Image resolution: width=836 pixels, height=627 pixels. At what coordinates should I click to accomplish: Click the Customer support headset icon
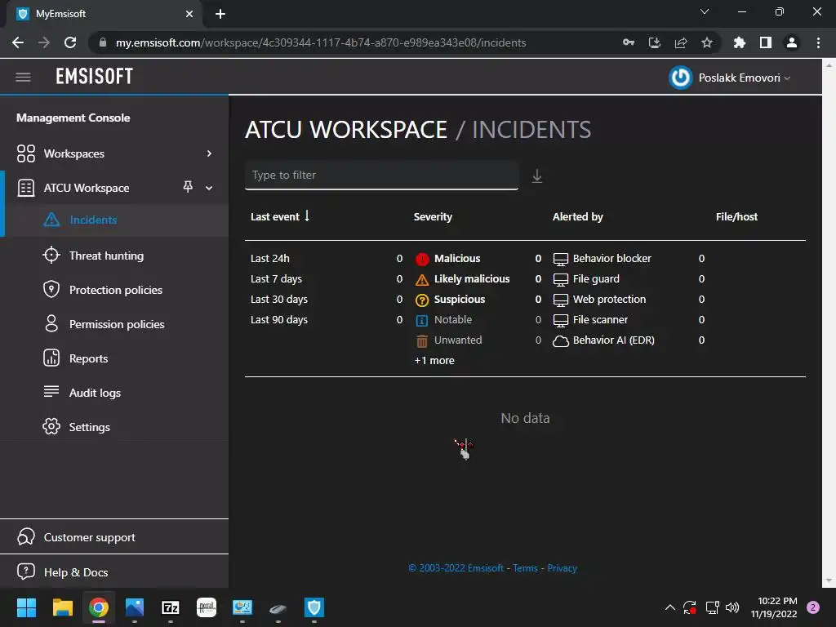click(x=25, y=537)
